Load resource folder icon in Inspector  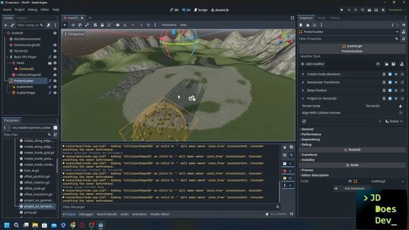coord(308,25)
